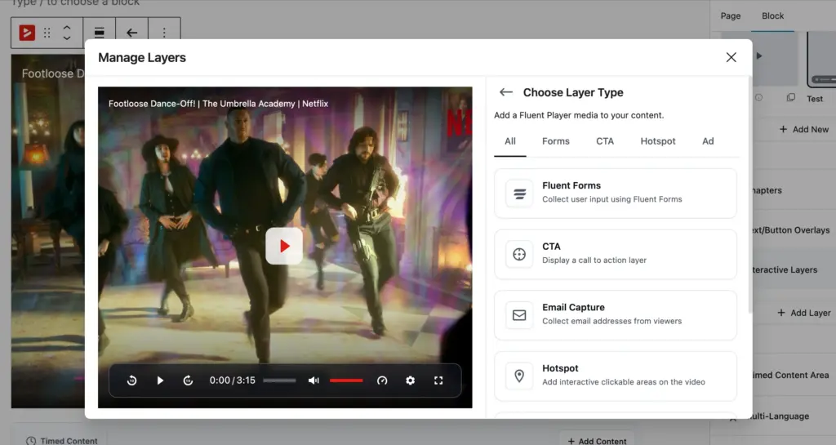Switch to the Block sidebar tab
The image size is (836, 445).
point(772,16)
